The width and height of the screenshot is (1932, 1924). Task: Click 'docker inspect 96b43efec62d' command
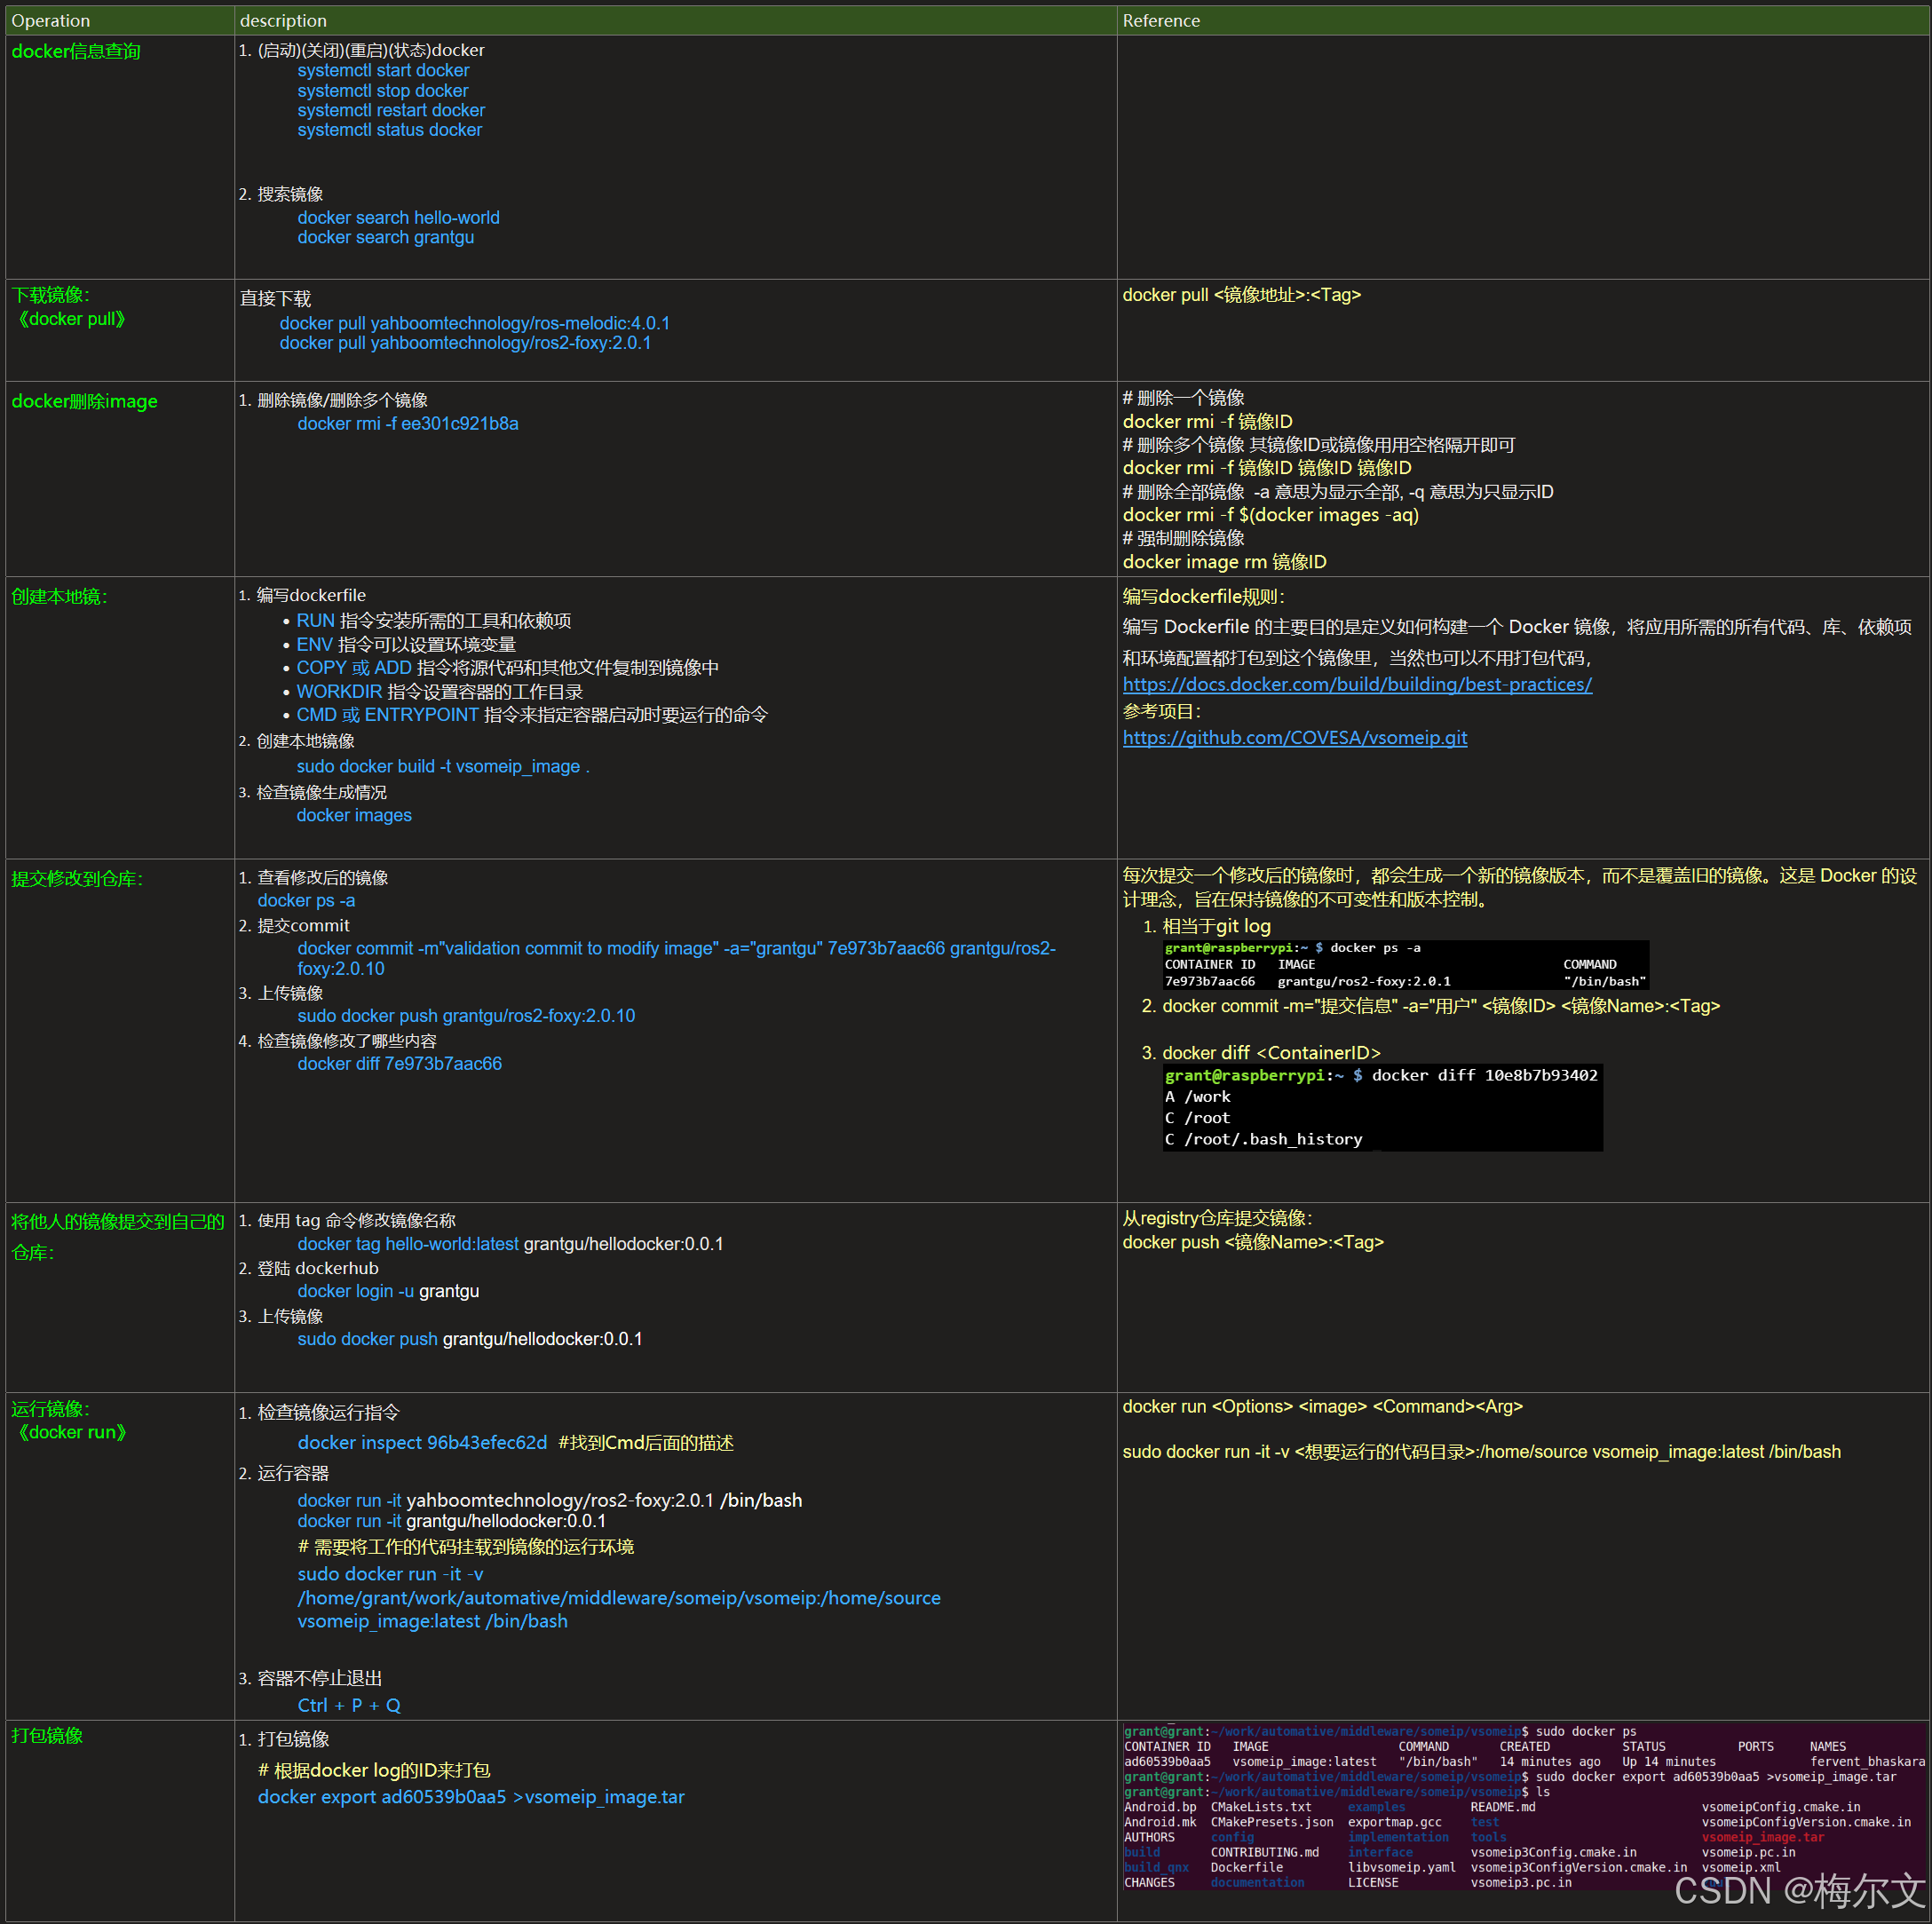422,1443
